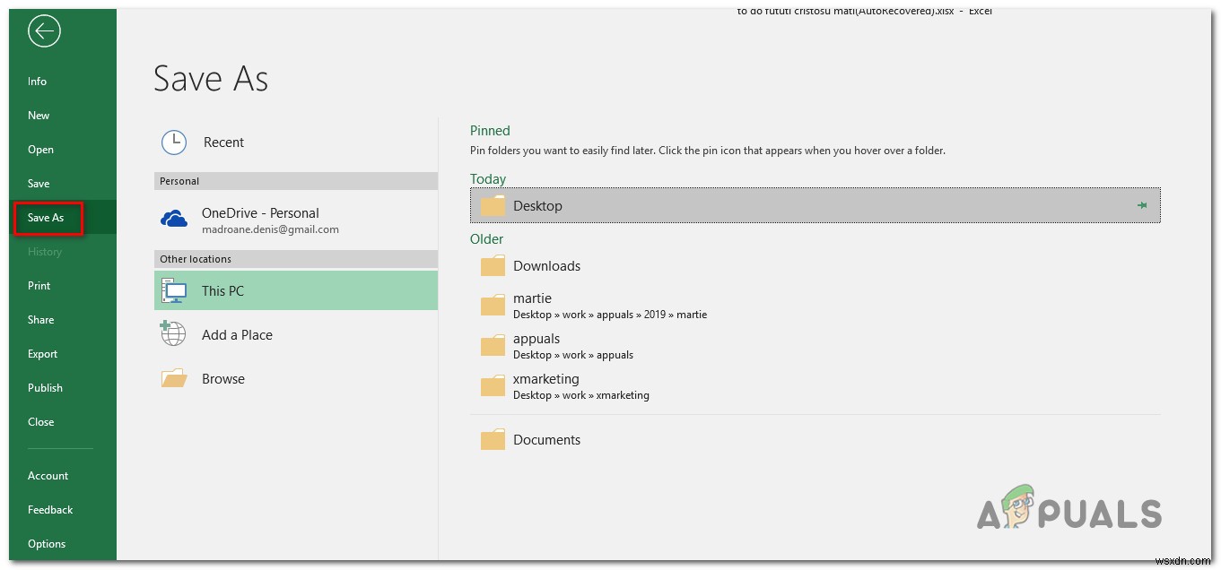Click the martie folder name
The image size is (1221, 570).
532,298
